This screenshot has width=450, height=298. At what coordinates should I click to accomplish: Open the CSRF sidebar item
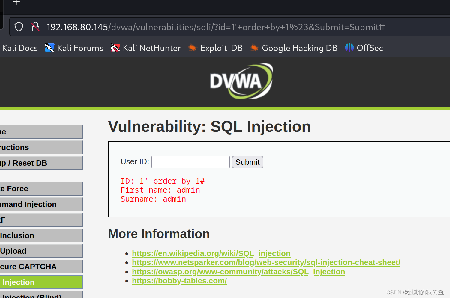point(41,220)
